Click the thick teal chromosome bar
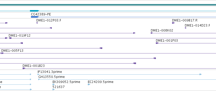Image resolution: width=216 pixels, height=91 pixels. (x=108, y=5)
